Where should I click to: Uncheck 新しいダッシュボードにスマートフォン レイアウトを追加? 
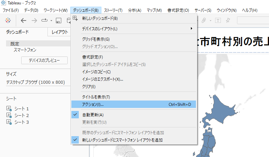pyautogui.click(x=122, y=140)
